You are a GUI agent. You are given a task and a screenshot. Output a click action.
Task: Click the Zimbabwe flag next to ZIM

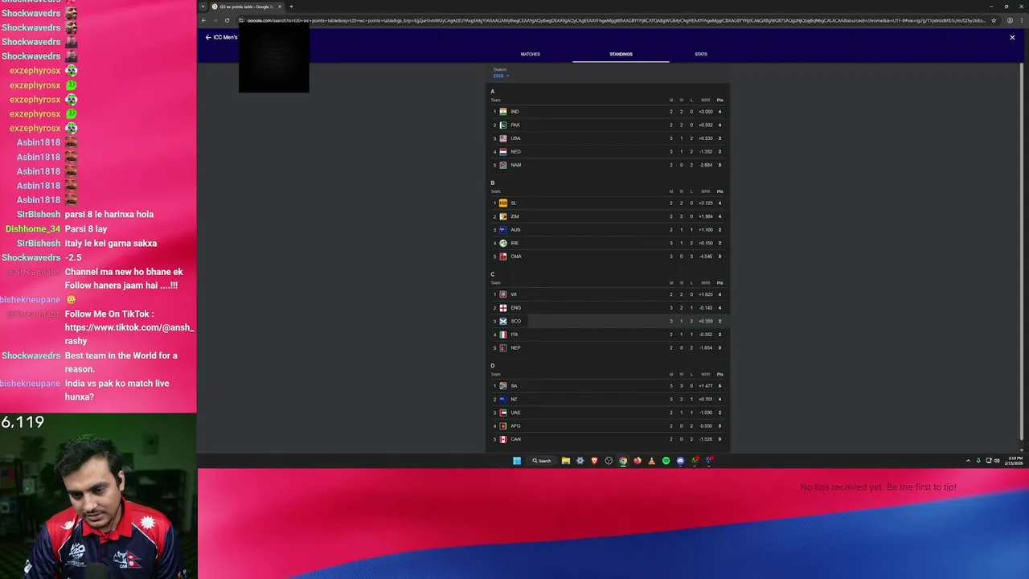(503, 216)
